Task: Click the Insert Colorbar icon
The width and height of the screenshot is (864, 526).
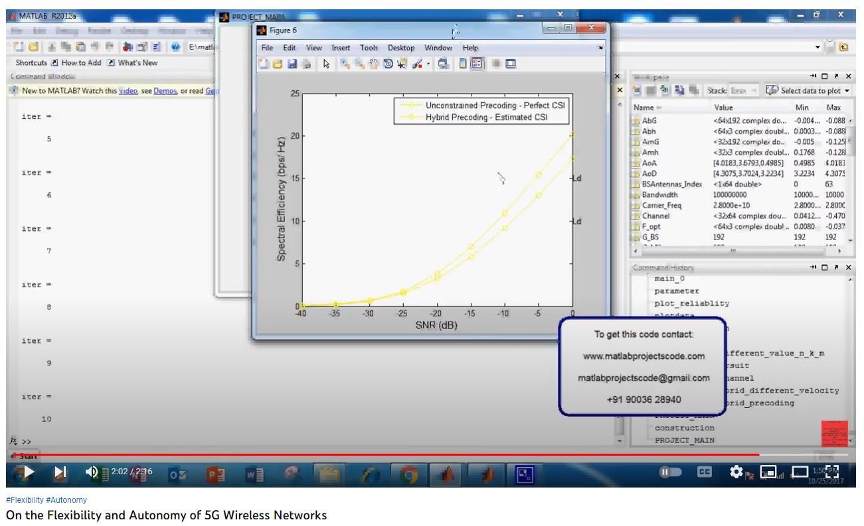Action: (x=462, y=64)
